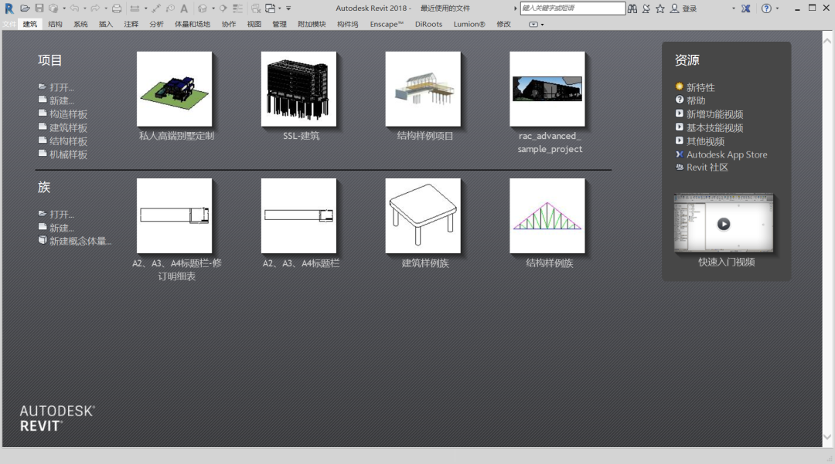Click the keyword search input field
The height and width of the screenshot is (464, 835).
tap(572, 8)
